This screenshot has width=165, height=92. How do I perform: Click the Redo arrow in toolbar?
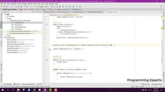tap(13, 6)
